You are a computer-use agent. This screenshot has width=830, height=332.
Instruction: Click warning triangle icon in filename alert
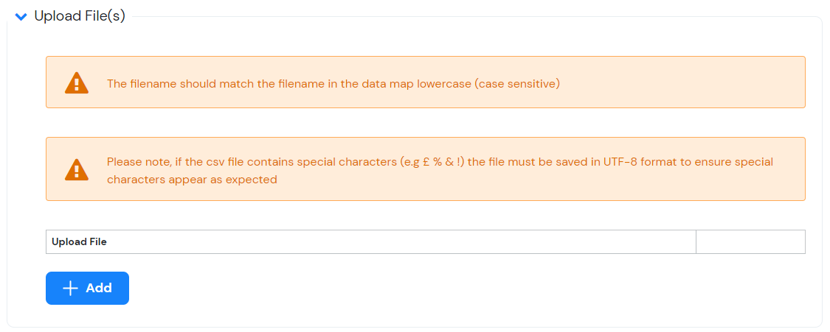(76, 82)
